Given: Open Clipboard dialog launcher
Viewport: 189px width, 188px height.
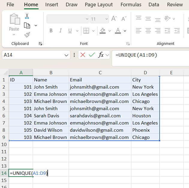Looking at the screenshot, I should coord(40,44).
